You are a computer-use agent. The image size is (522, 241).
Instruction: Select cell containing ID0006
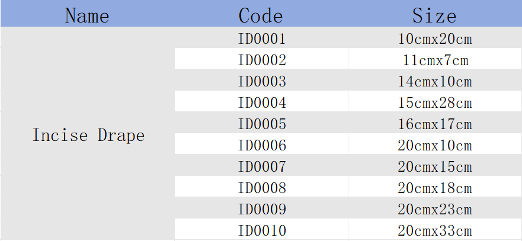click(261, 144)
